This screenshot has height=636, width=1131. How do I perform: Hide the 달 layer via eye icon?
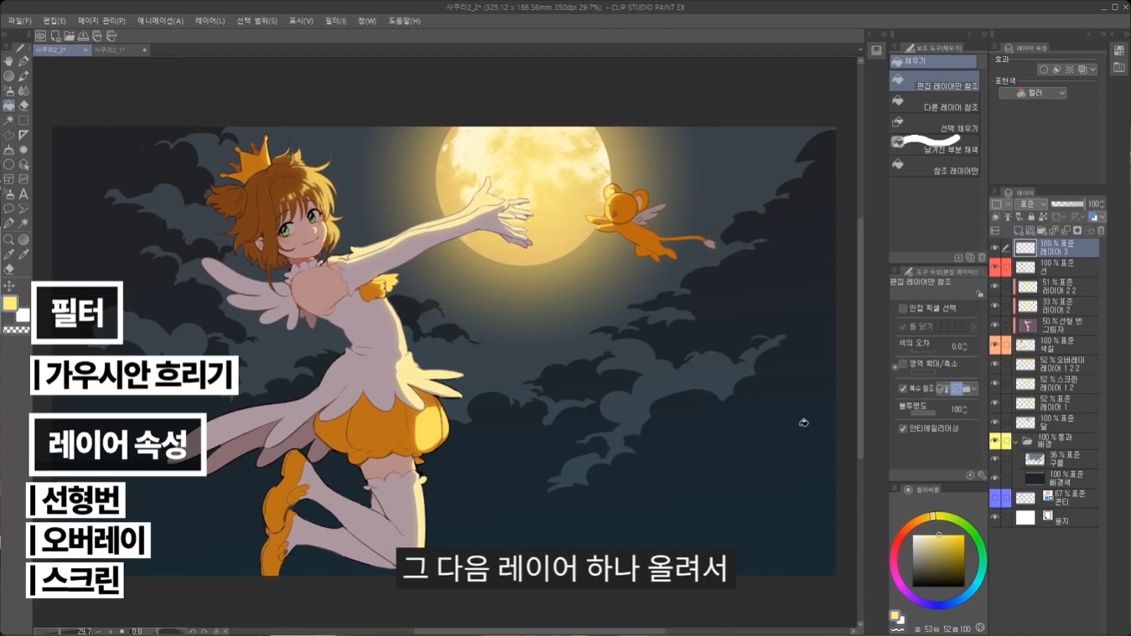click(x=995, y=422)
